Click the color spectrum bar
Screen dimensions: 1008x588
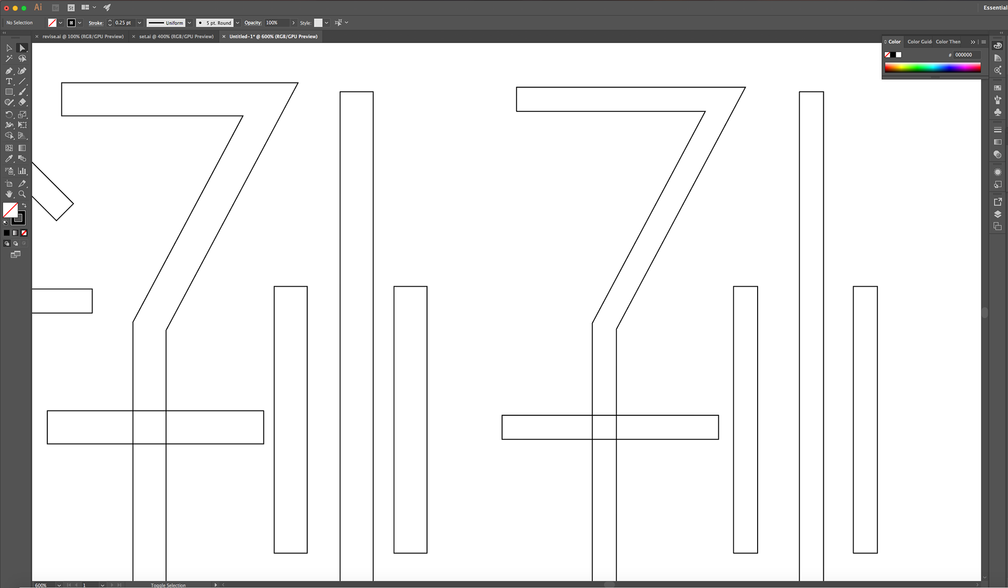point(932,67)
